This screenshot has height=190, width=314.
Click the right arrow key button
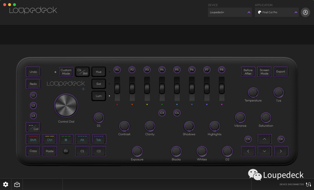[281, 151]
